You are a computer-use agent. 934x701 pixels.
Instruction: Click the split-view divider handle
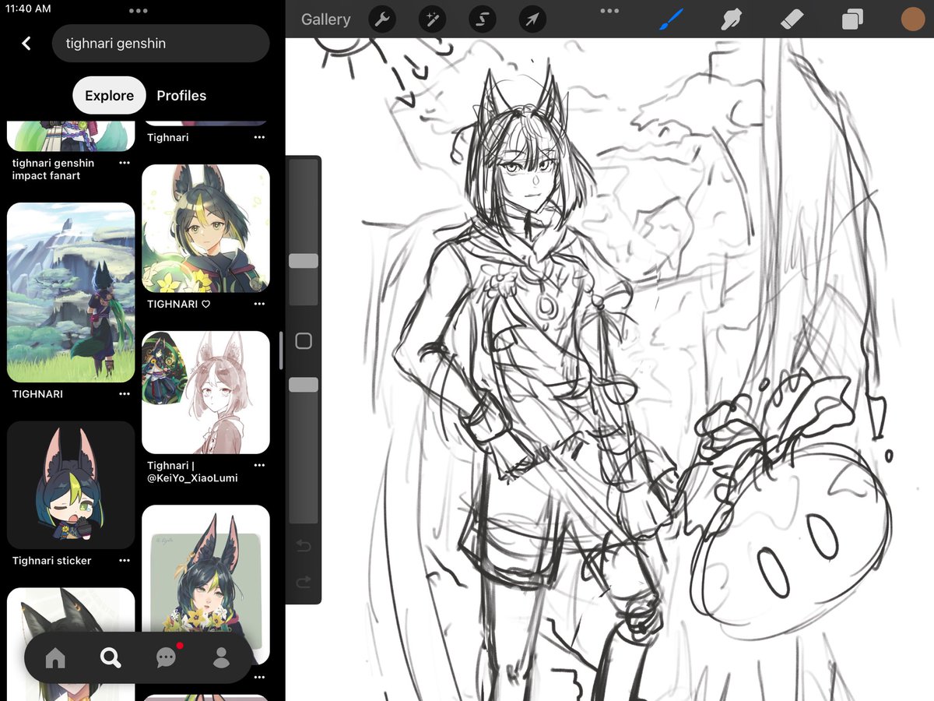281,350
